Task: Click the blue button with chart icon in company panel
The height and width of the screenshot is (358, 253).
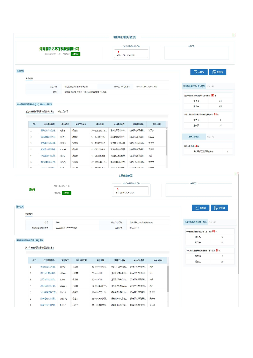Action: pyautogui.click(x=199, y=72)
